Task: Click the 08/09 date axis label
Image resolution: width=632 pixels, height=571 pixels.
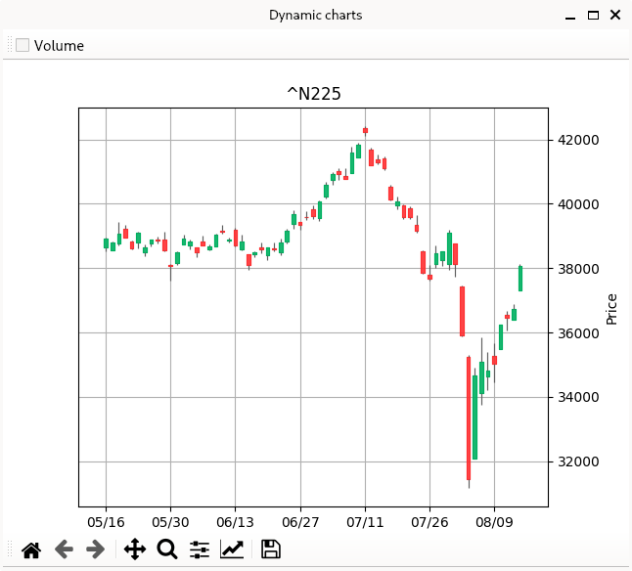Action: 494,523
